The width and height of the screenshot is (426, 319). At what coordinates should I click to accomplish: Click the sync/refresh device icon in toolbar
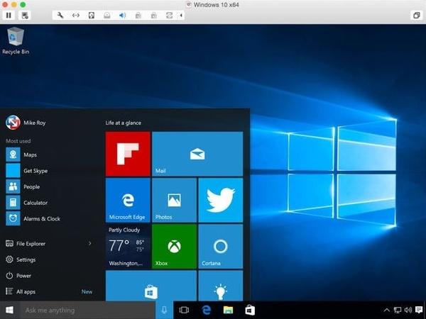(169, 15)
